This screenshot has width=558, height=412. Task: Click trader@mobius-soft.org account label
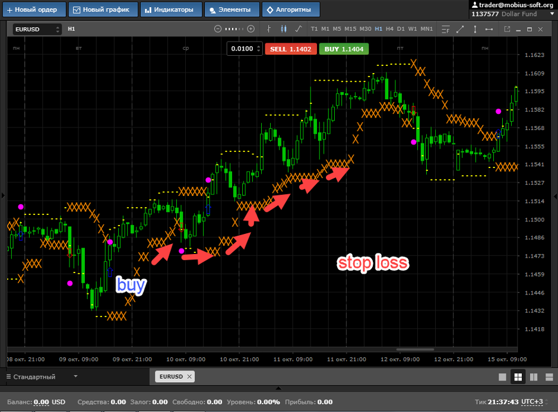516,5
